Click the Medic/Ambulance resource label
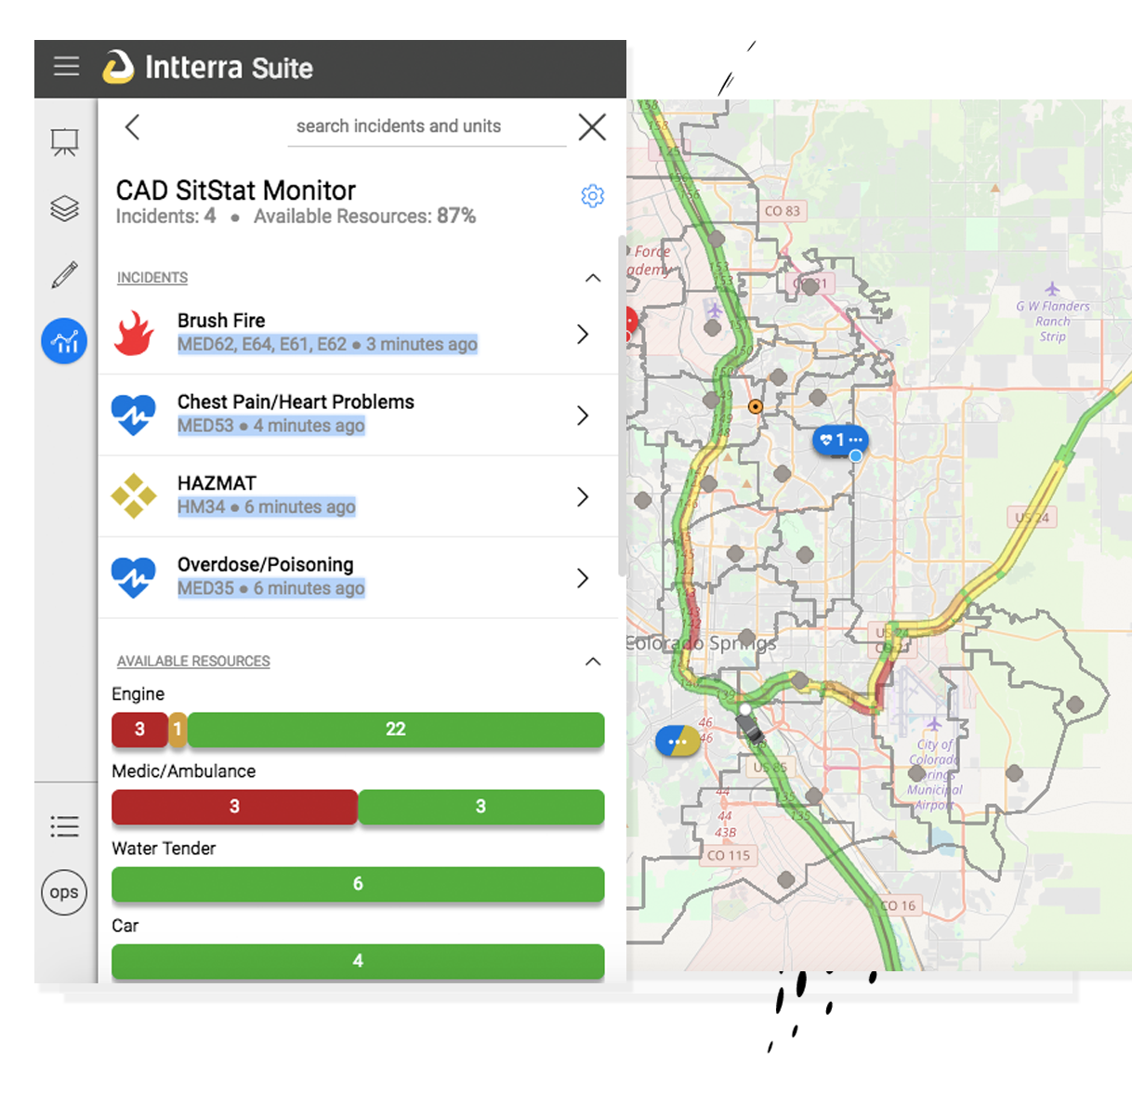 [x=184, y=771]
